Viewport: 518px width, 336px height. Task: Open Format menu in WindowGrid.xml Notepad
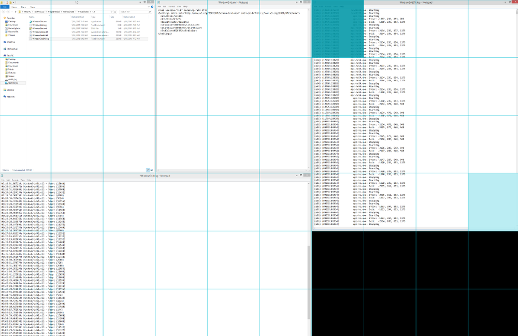tap(171, 6)
